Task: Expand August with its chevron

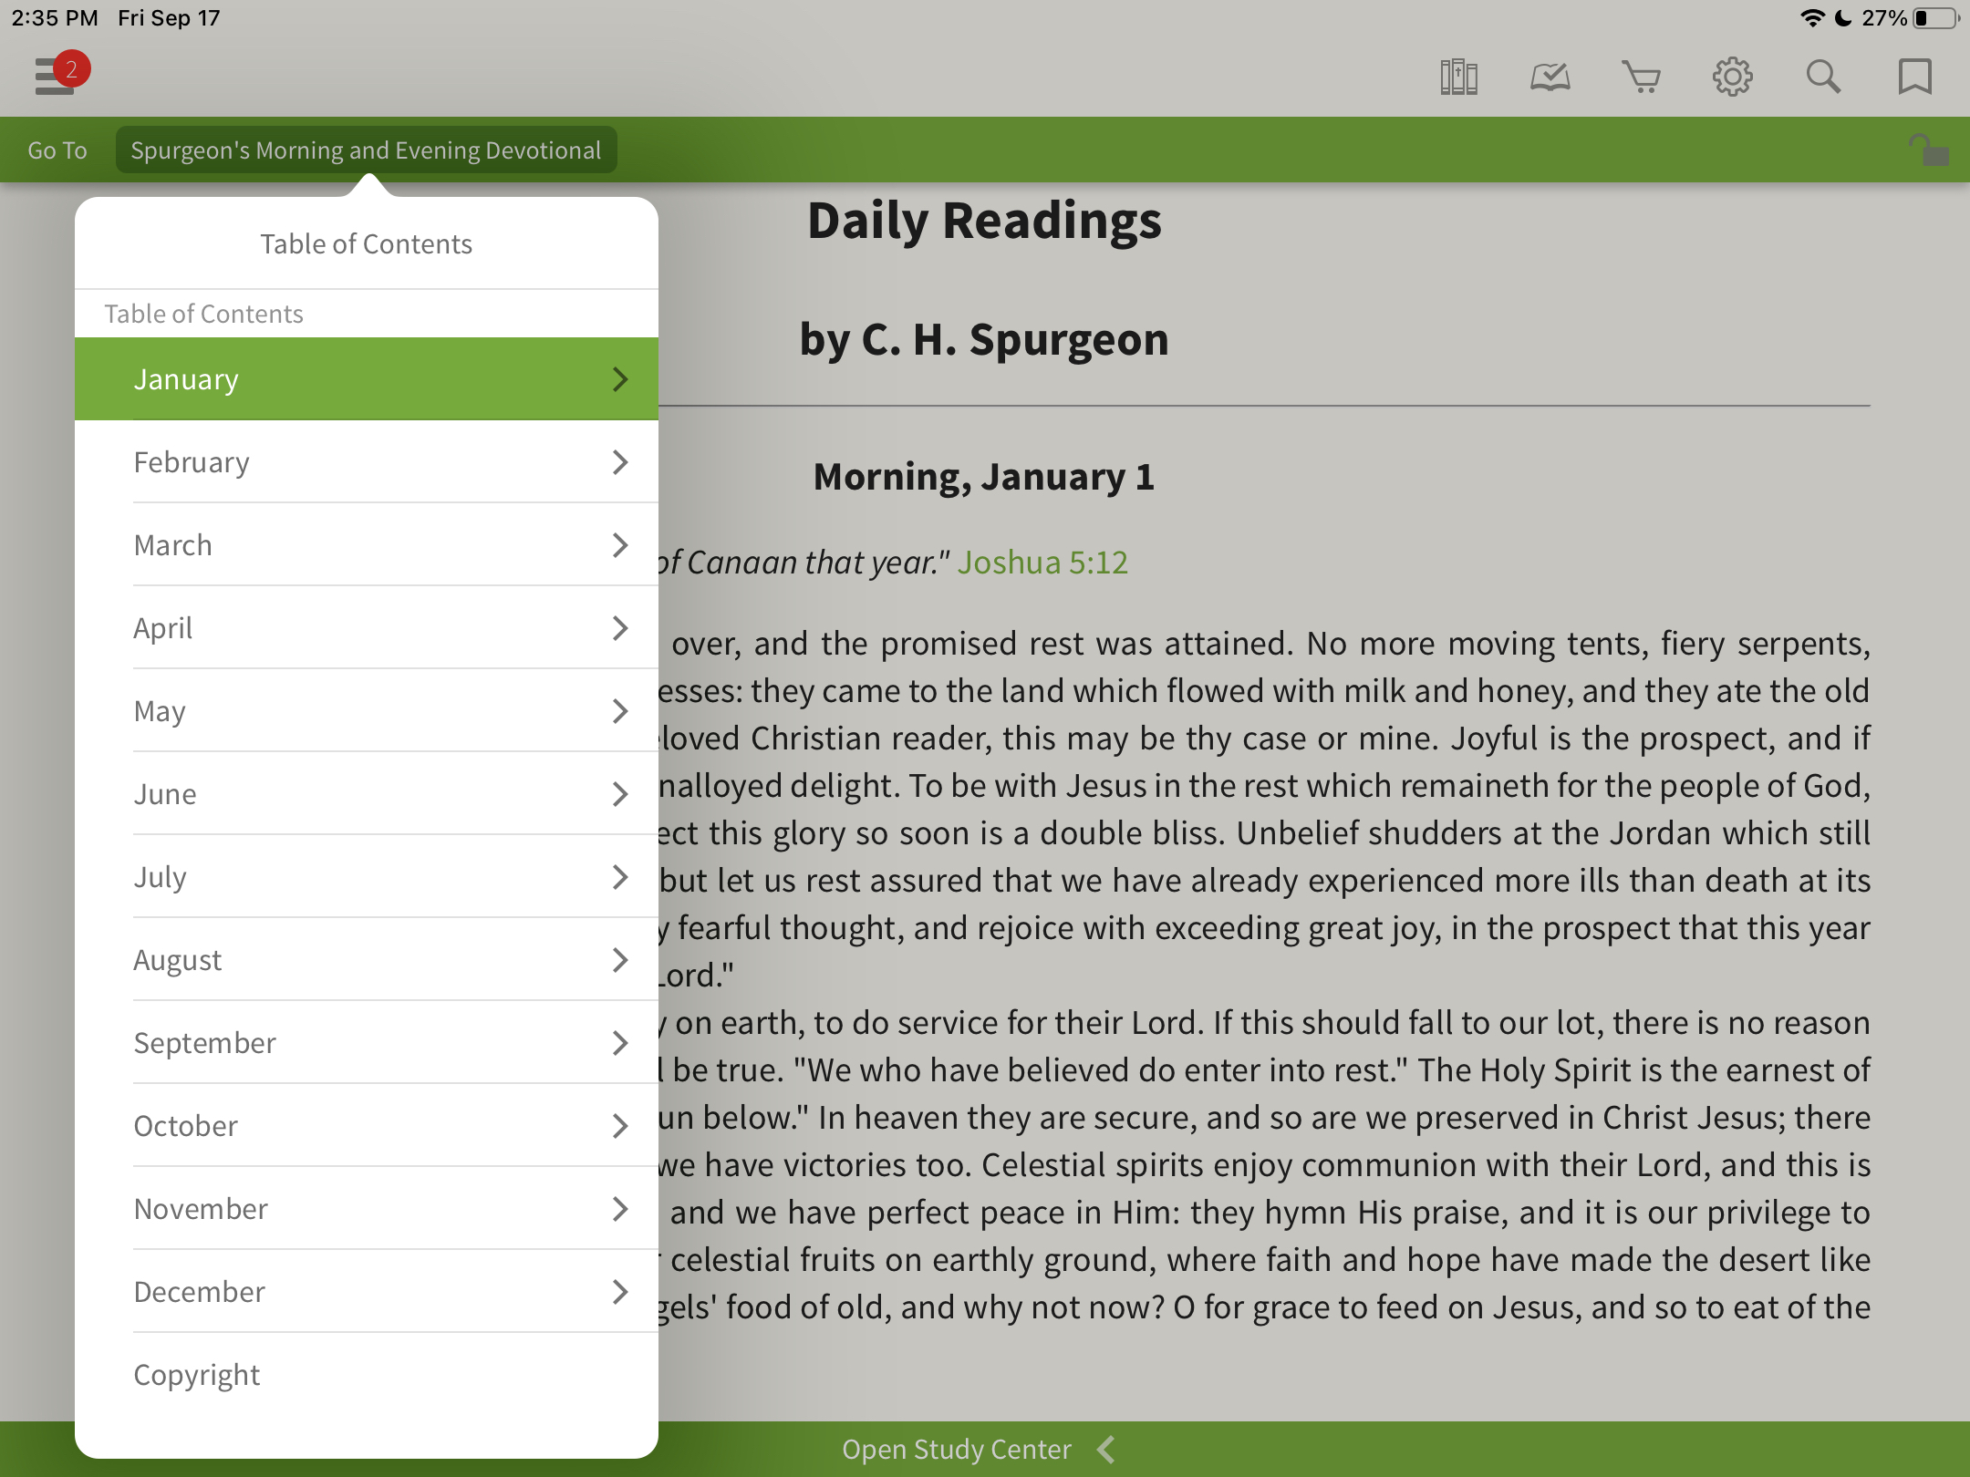Action: (x=620, y=960)
